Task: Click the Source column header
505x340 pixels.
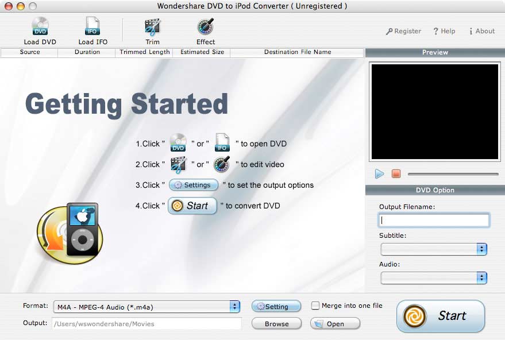Action: tap(30, 52)
